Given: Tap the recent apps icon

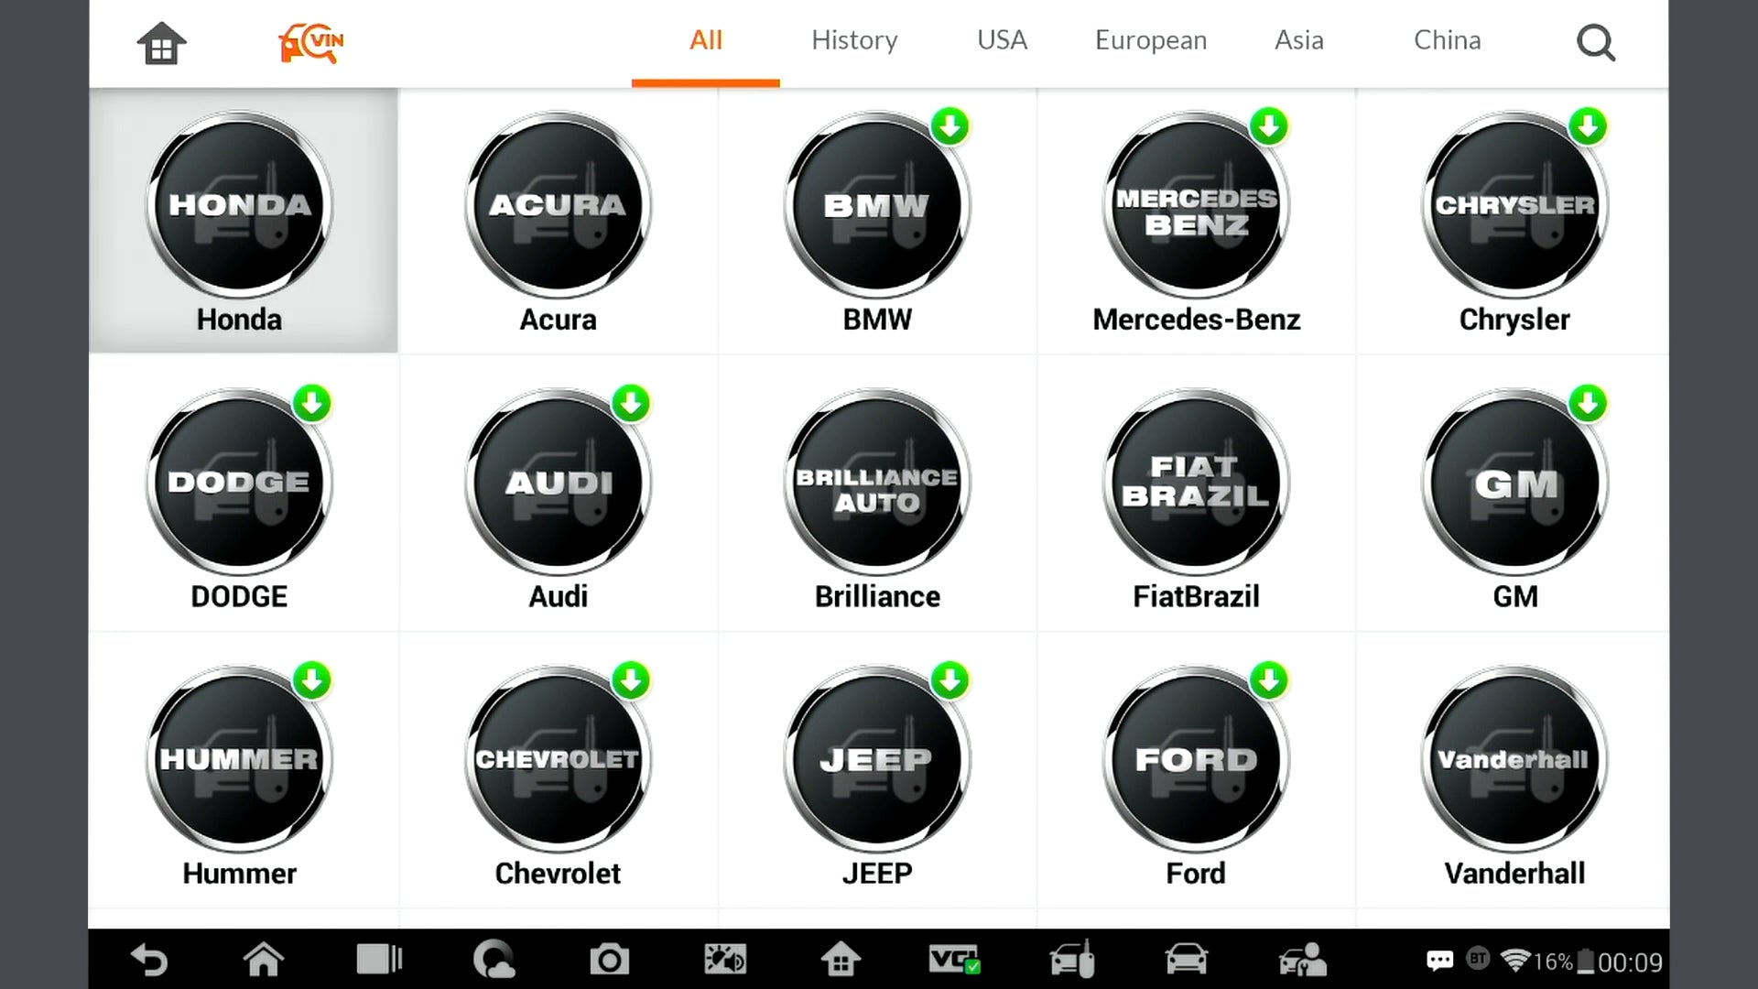Looking at the screenshot, I should point(379,960).
